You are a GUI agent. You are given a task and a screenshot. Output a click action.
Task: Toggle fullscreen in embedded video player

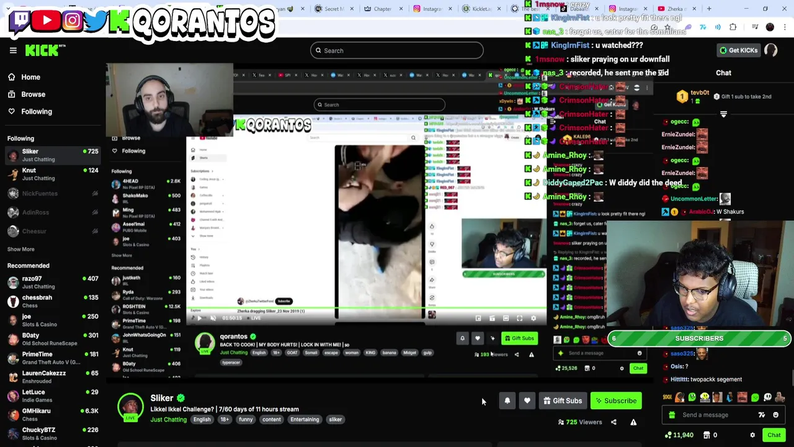pos(519,318)
